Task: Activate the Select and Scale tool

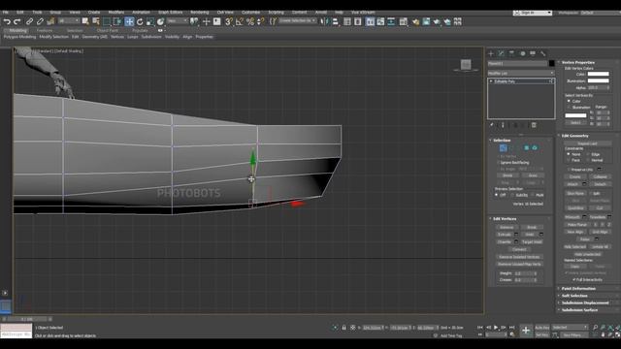Action: 150,21
